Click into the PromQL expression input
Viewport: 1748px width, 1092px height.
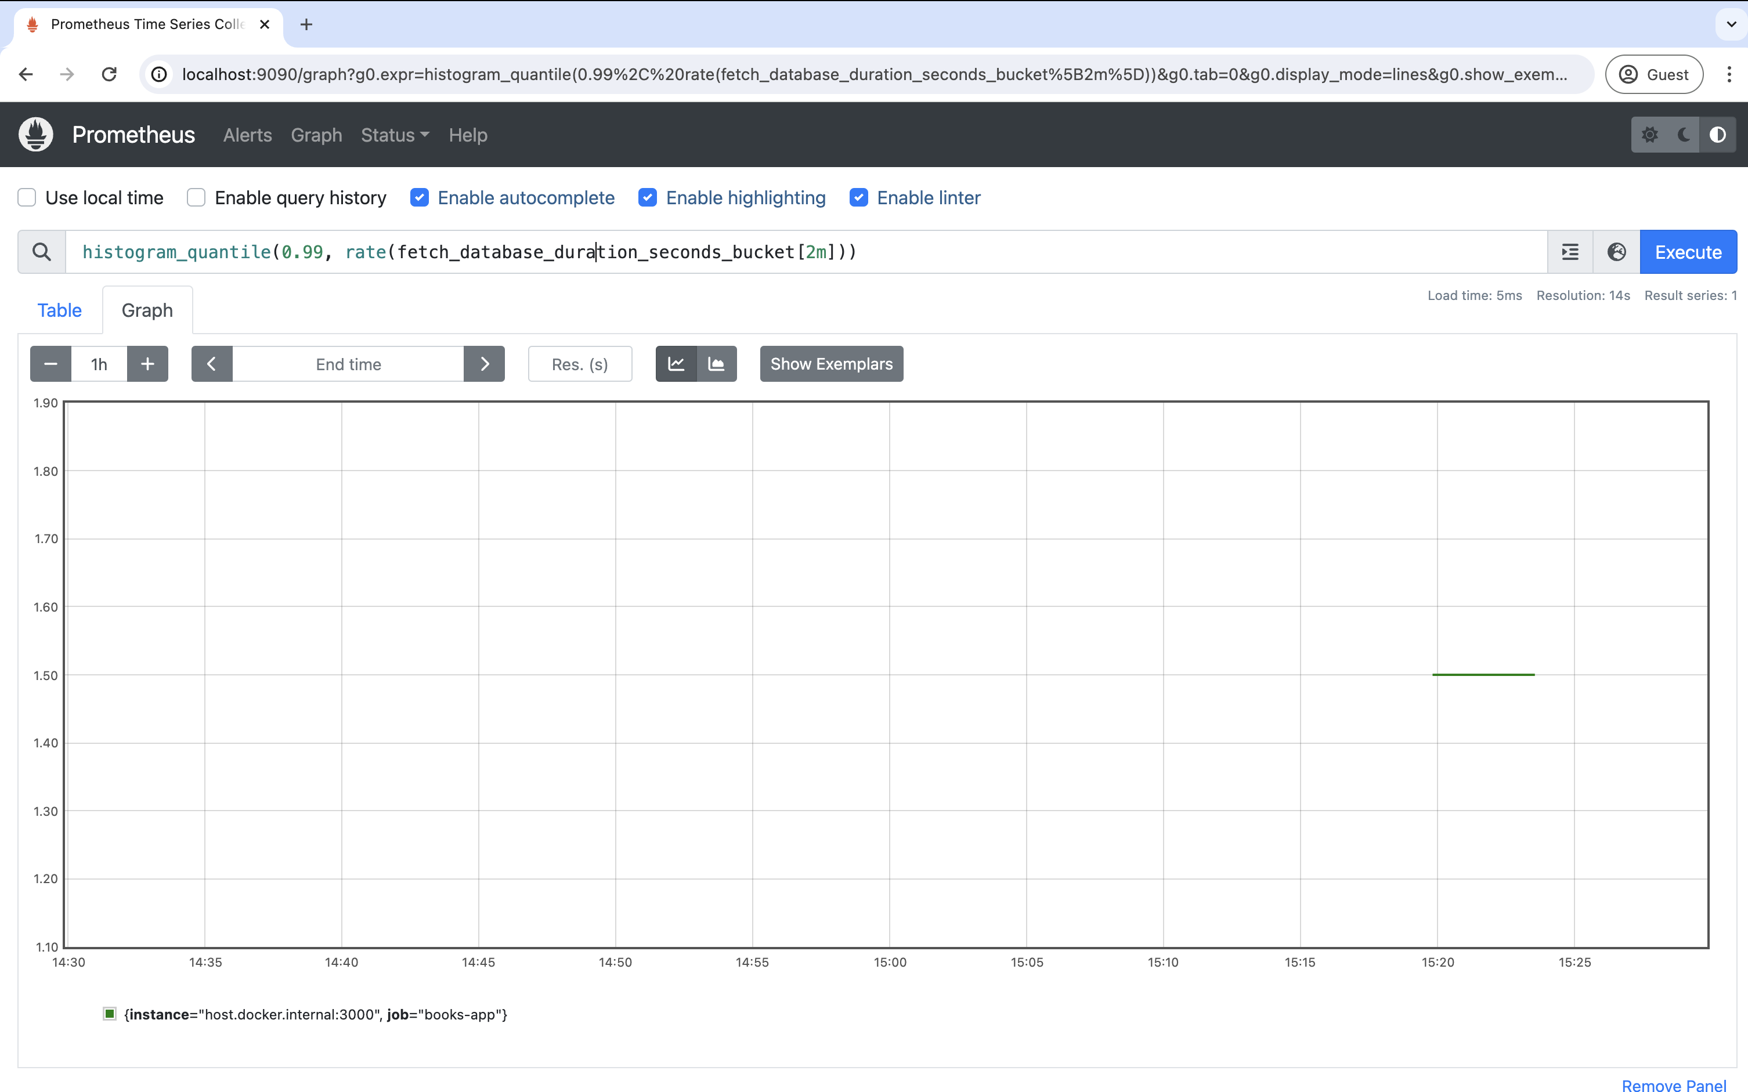point(806,252)
